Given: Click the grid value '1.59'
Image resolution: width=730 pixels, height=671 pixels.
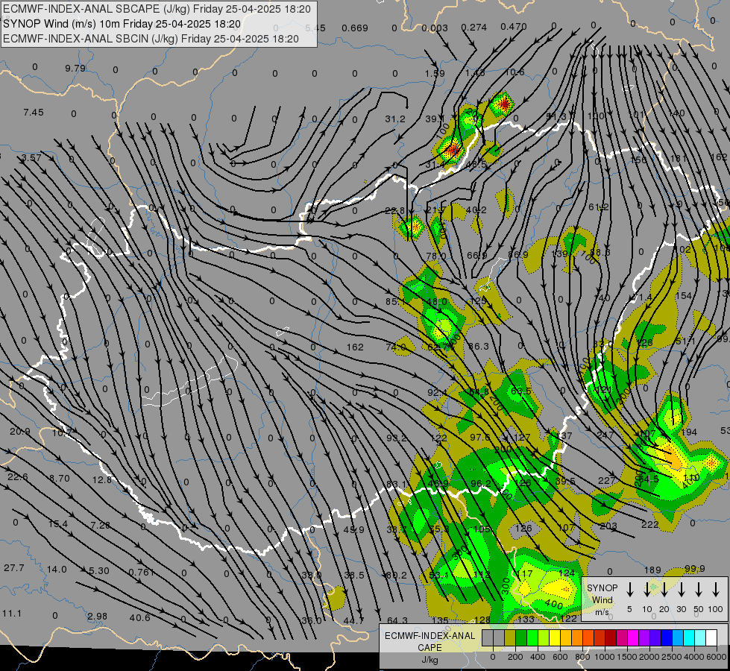Looking at the screenshot, I should pyautogui.click(x=435, y=74).
